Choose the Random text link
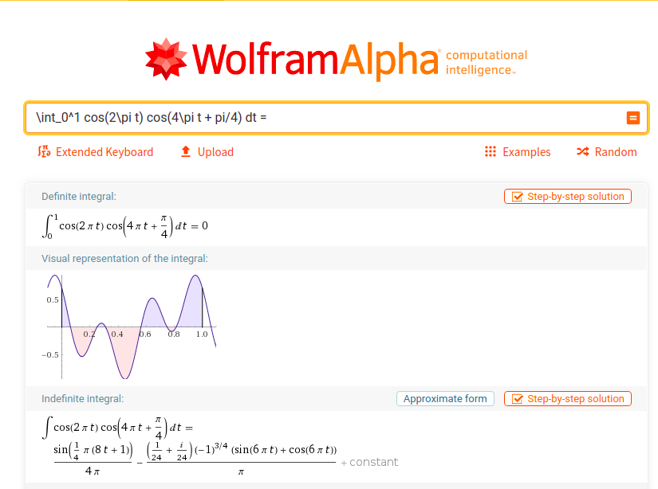The width and height of the screenshot is (658, 489). click(616, 152)
